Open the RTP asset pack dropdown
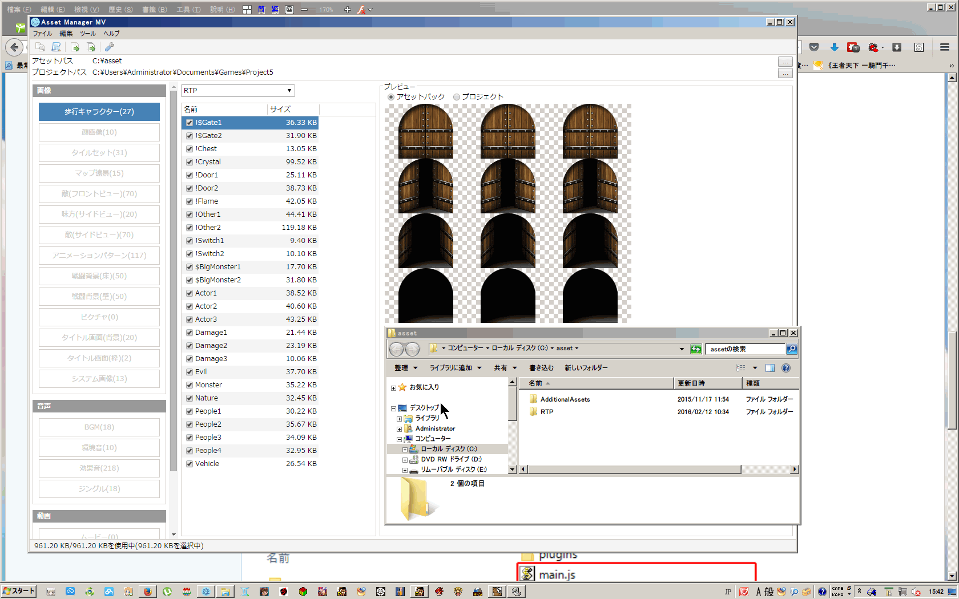Screen dimensions: 959x599 coord(237,91)
